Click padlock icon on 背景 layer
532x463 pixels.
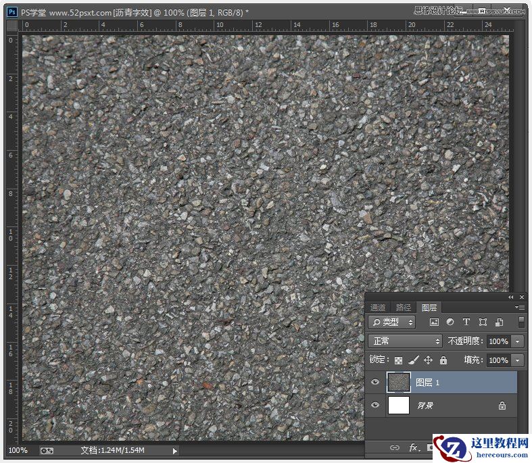pyautogui.click(x=502, y=406)
